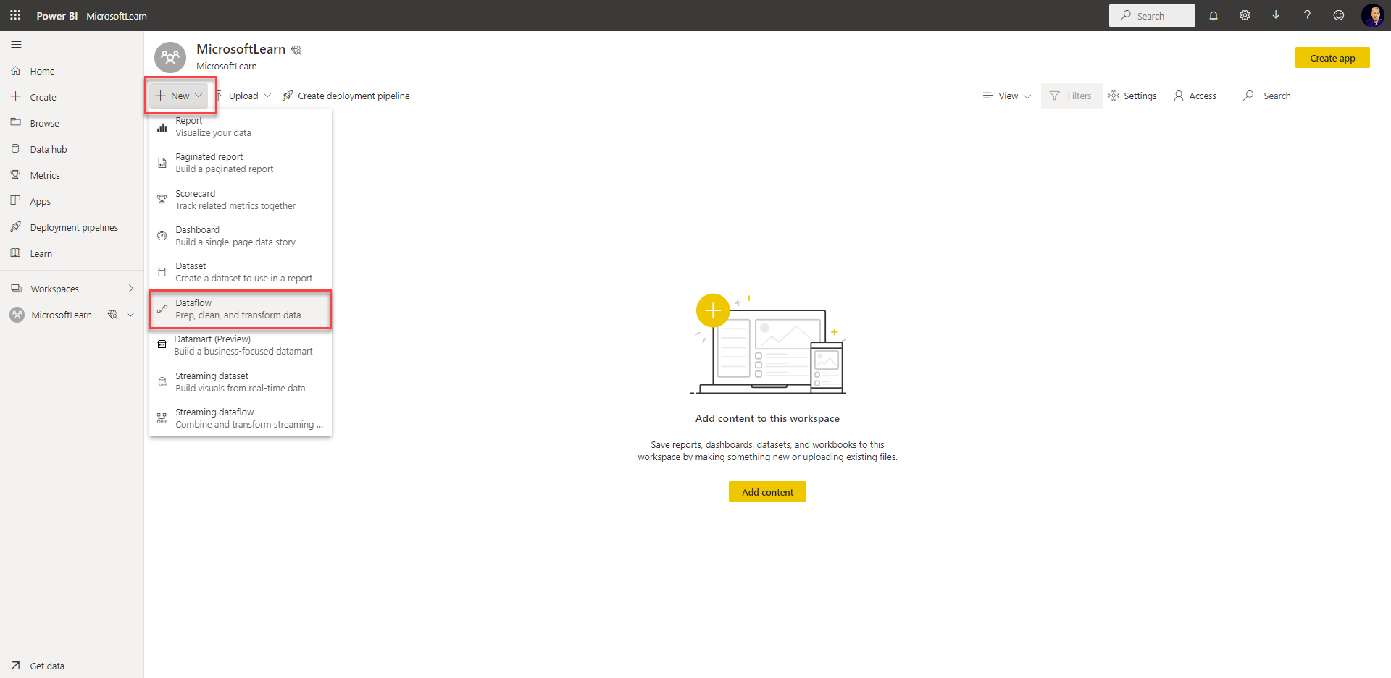Expand the New dropdown
The width and height of the screenshot is (1391, 678).
[x=179, y=96]
